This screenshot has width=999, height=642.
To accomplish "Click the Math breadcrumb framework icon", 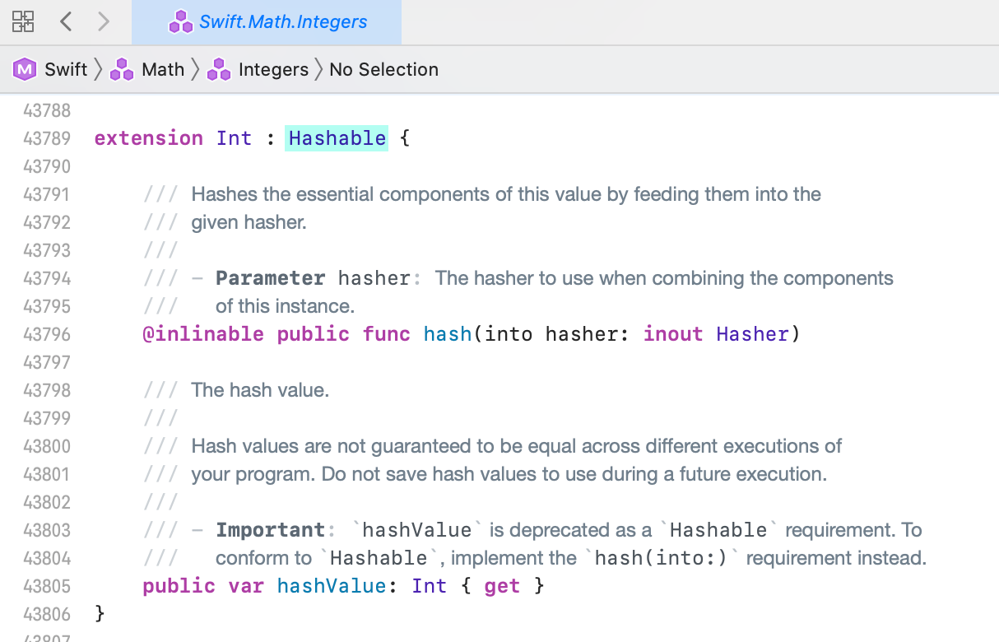I will coord(122,70).
